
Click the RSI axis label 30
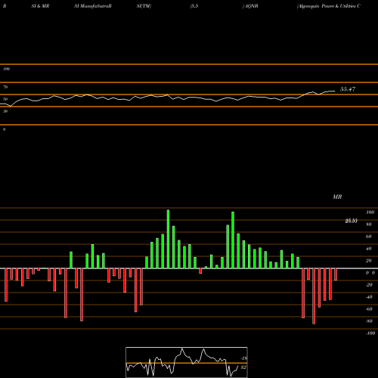(x=5, y=111)
